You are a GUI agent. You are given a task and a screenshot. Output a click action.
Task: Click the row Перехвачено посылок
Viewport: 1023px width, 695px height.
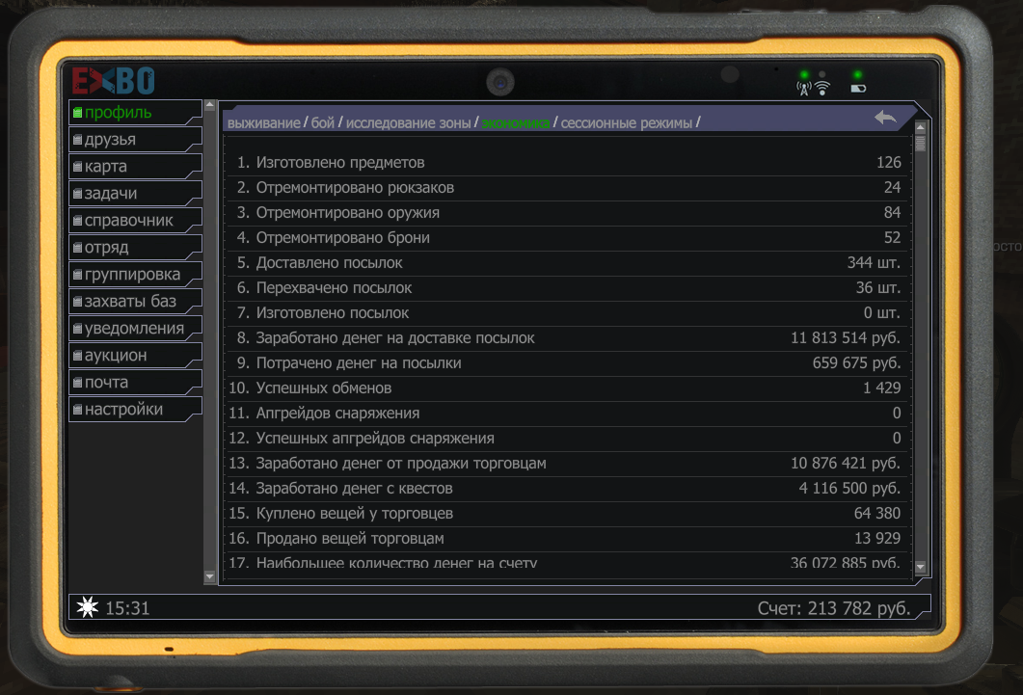click(x=568, y=287)
